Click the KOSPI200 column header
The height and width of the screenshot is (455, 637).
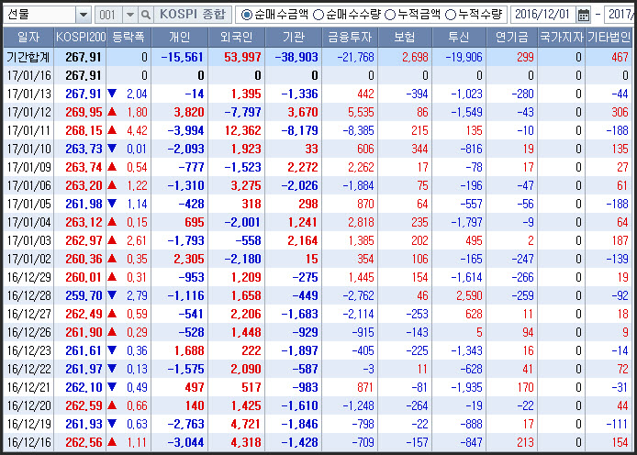(81, 38)
